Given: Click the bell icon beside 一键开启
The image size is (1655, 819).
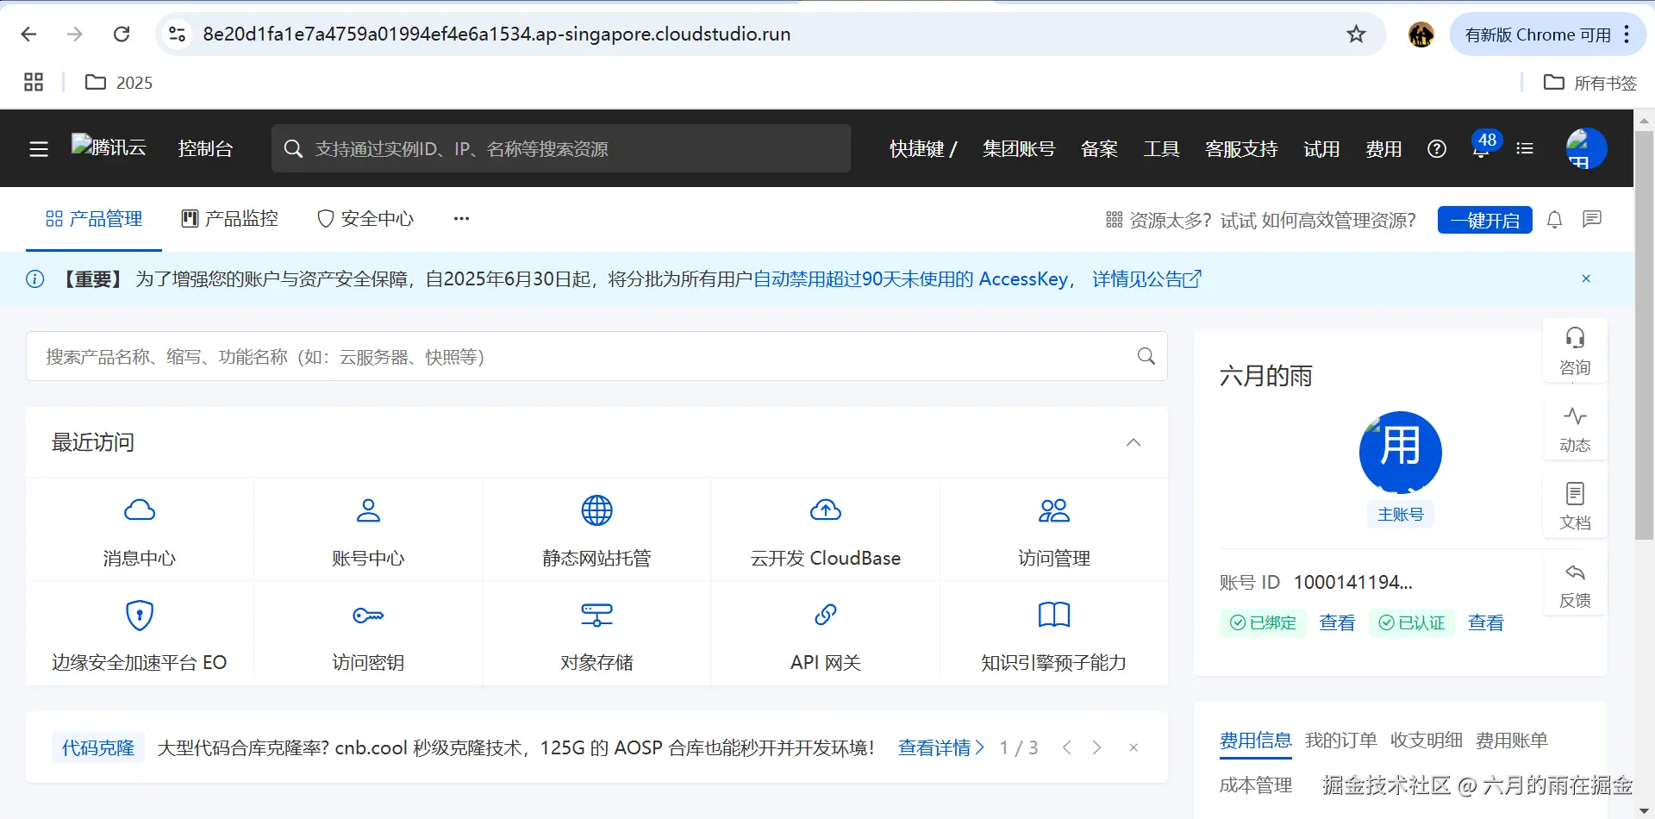Looking at the screenshot, I should [1554, 220].
